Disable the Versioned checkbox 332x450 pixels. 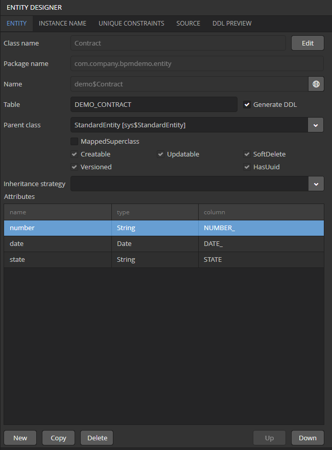click(74, 167)
